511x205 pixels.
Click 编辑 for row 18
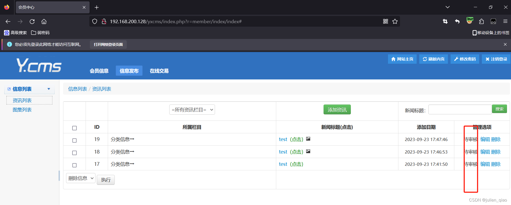point(485,152)
